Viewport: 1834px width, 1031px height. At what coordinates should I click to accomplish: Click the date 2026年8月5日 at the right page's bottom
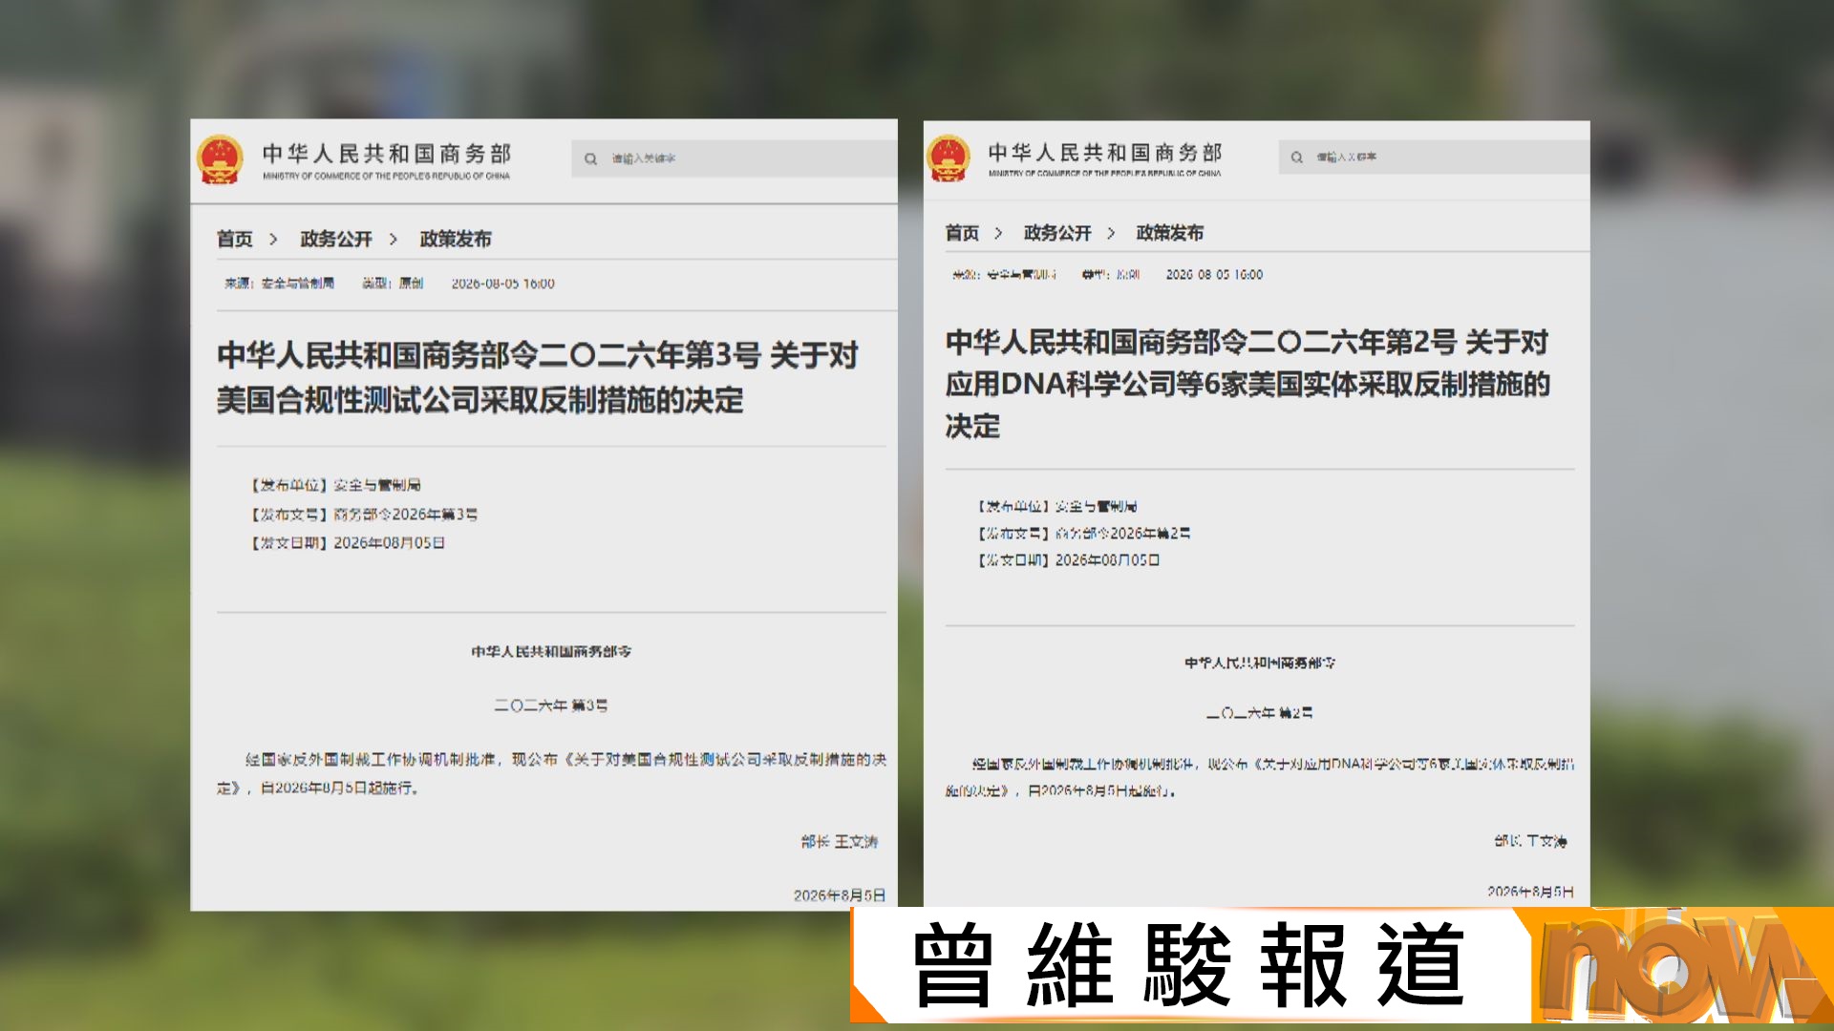(1530, 892)
